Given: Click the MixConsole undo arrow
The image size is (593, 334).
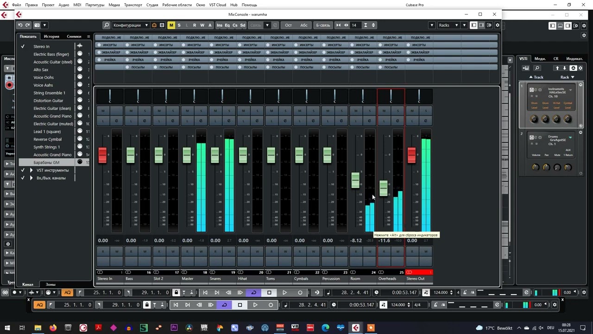Looking at the screenshot, I should [x=20, y=25].
